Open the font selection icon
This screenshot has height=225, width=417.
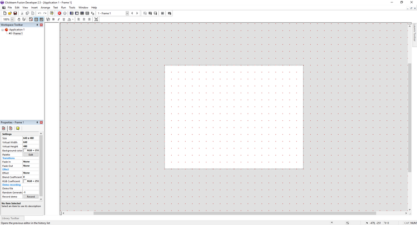pyautogui.click(x=48, y=19)
